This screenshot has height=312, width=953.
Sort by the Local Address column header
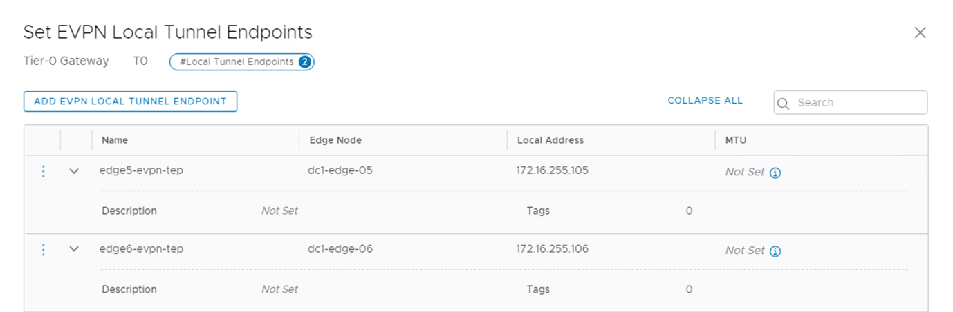550,140
